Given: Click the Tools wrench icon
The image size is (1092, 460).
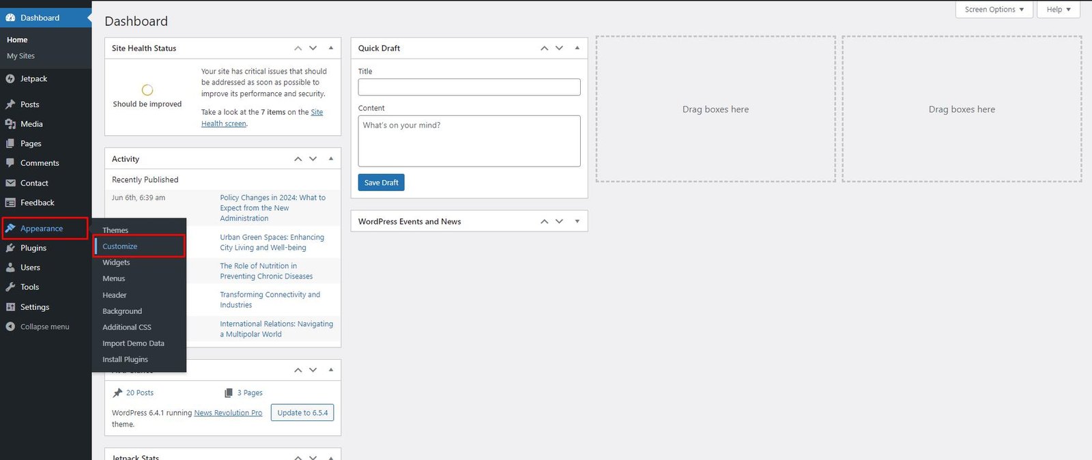Looking at the screenshot, I should [x=10, y=287].
